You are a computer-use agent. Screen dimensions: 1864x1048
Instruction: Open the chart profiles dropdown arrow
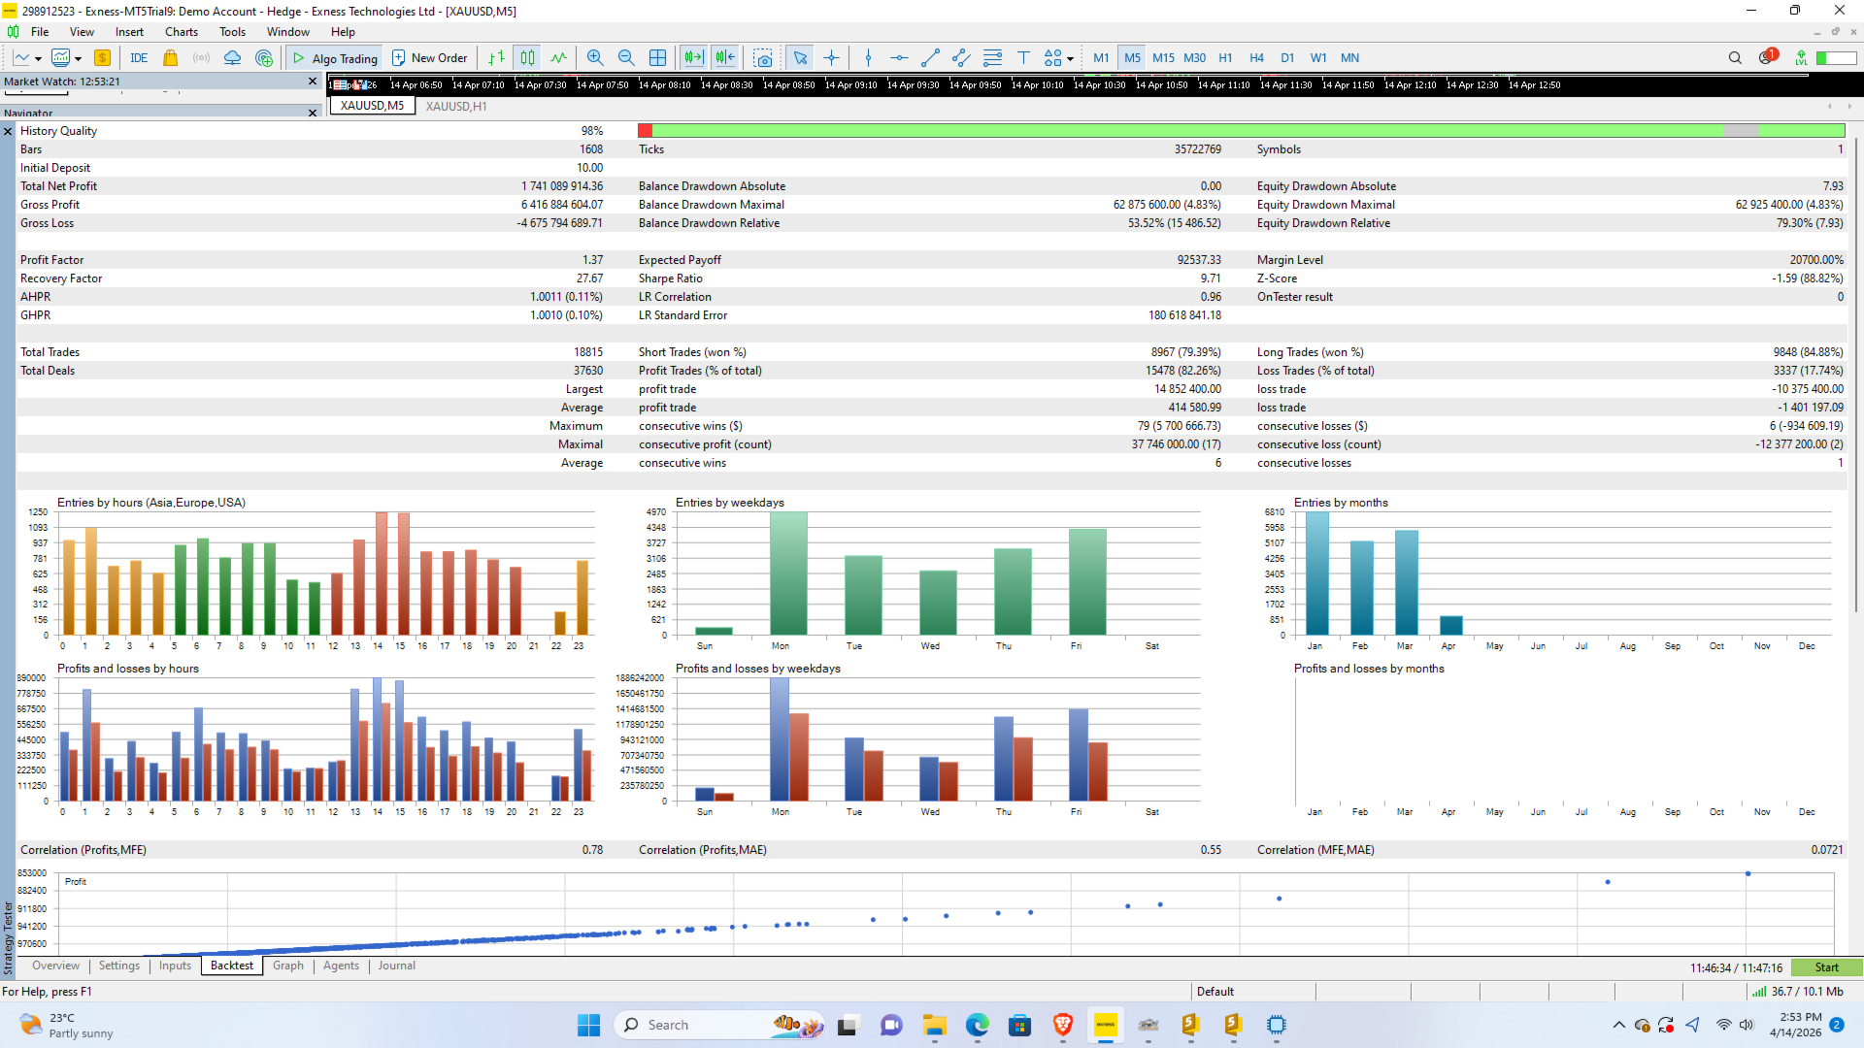79,58
